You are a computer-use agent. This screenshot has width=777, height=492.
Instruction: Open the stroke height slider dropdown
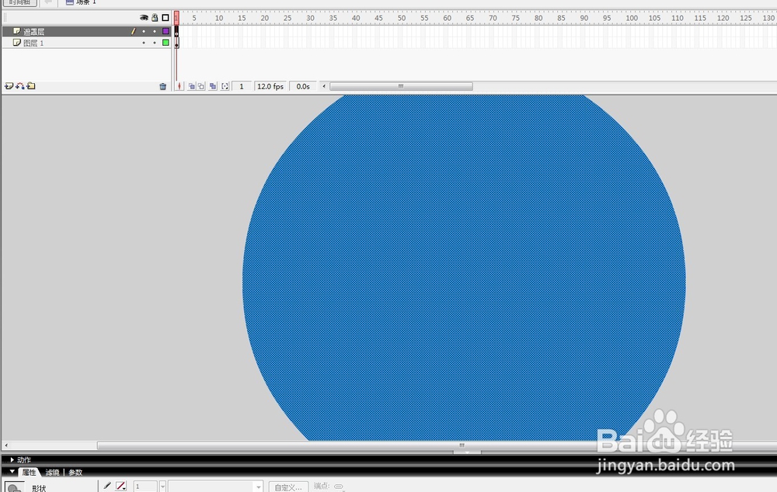(x=162, y=487)
